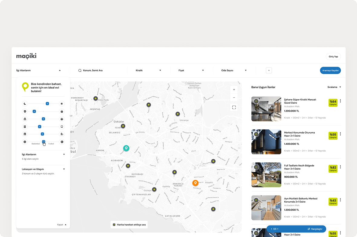Click the coffee cup icon
Screen dimensions: 357x237
(x=62, y=119)
